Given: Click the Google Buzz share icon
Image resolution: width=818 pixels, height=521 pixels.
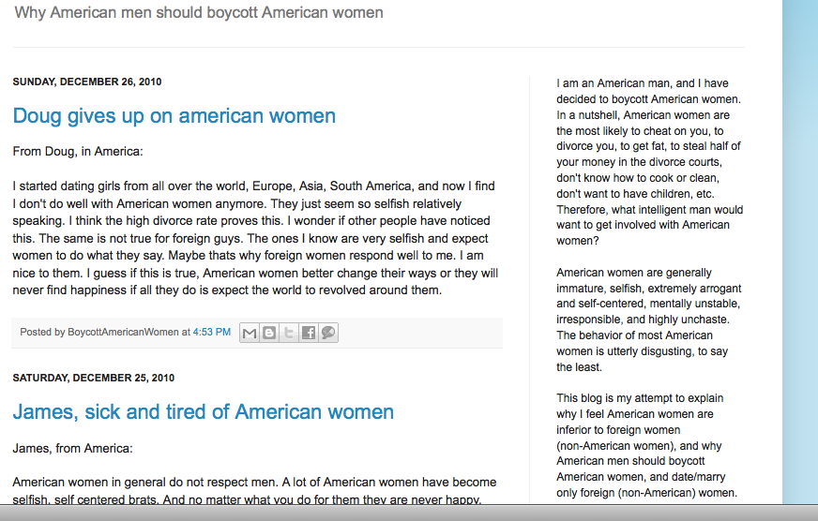Looking at the screenshot, I should [x=327, y=333].
